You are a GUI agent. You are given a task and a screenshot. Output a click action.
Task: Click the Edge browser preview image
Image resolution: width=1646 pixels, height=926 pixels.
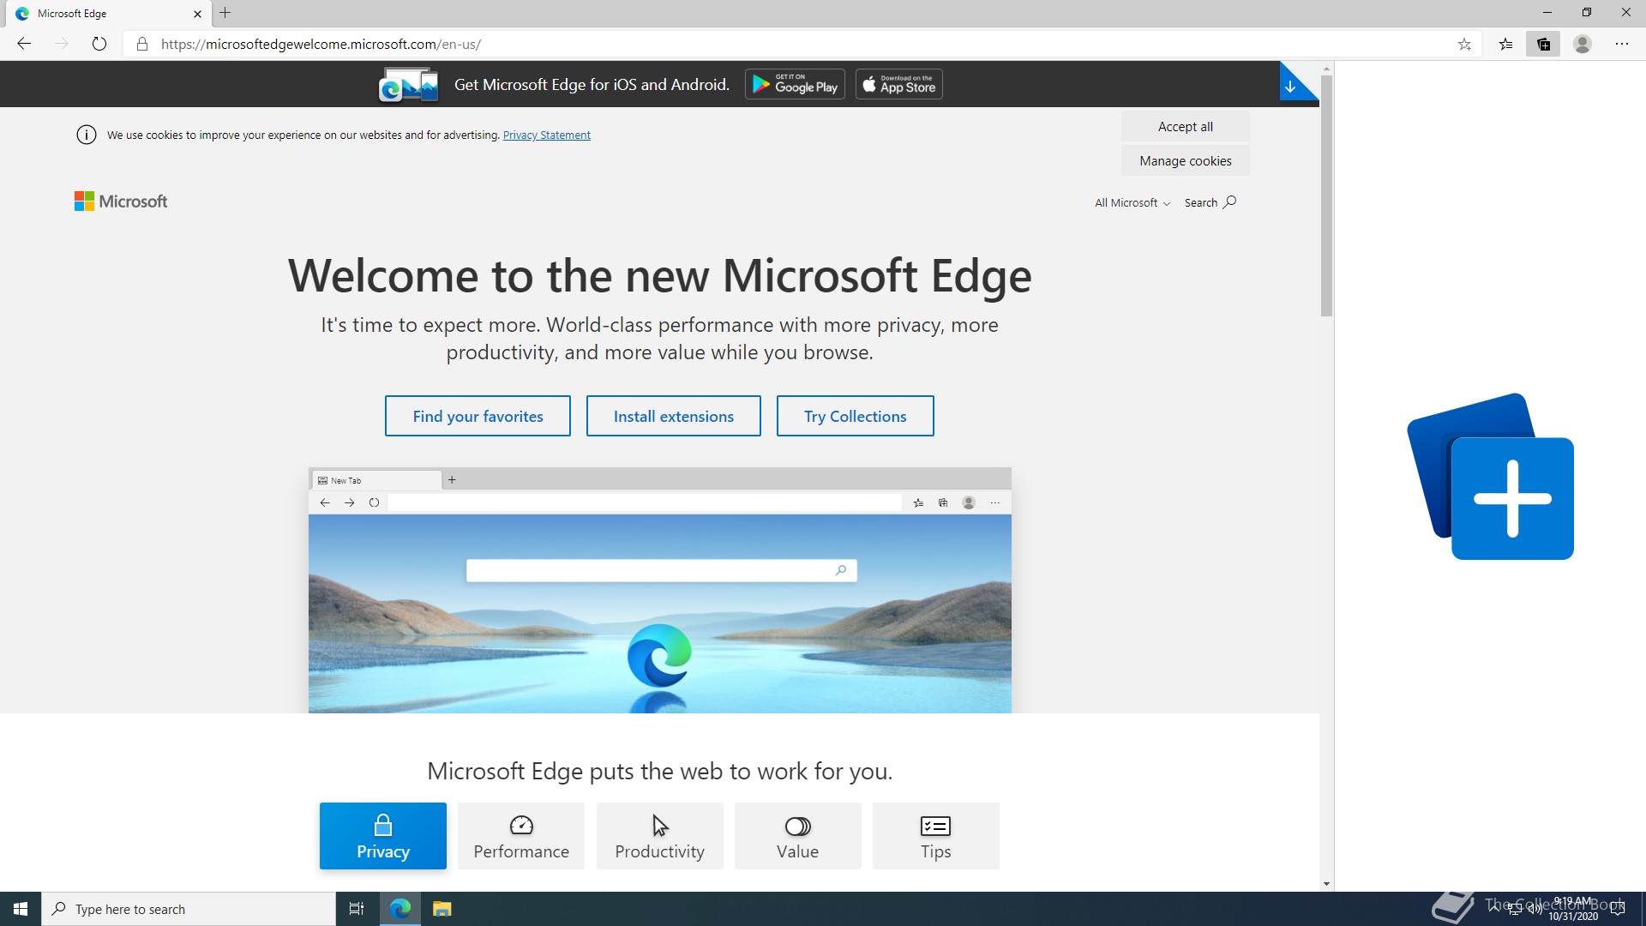coord(660,590)
